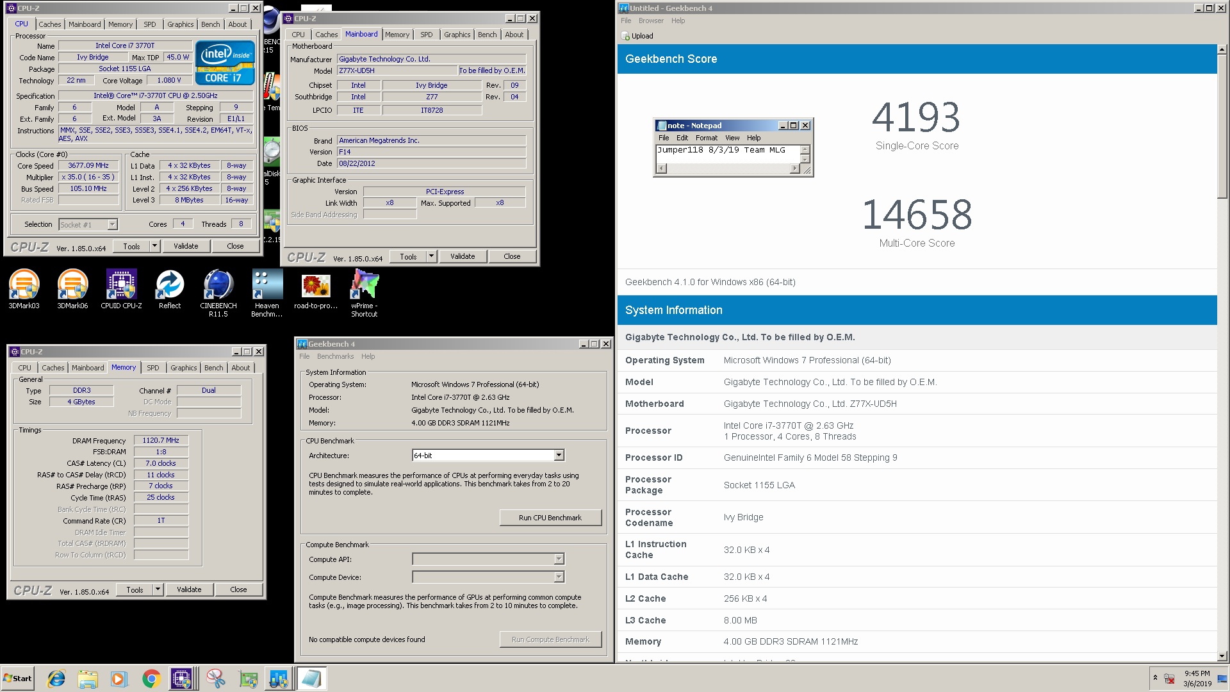
Task: Click the Core Speed 3677.09 MHz value
Action: pos(88,165)
